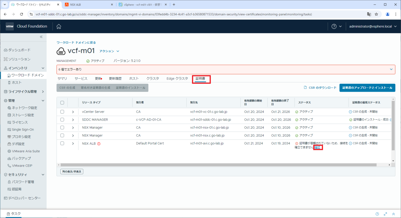Viewport: 401px width, 218px height.
Task: Collapse the インベントリ section
Action: pyautogui.click(x=43, y=68)
